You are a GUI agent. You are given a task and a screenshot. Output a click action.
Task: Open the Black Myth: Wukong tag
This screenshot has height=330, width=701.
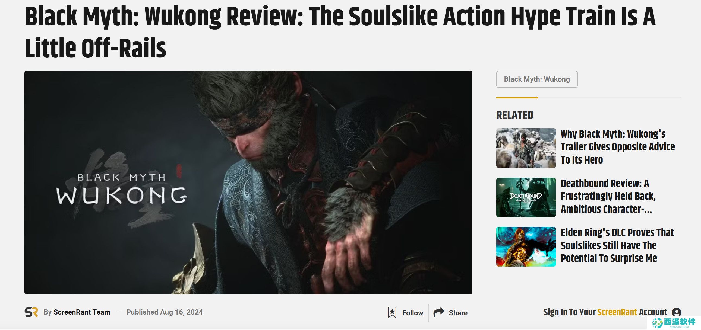[x=537, y=79]
